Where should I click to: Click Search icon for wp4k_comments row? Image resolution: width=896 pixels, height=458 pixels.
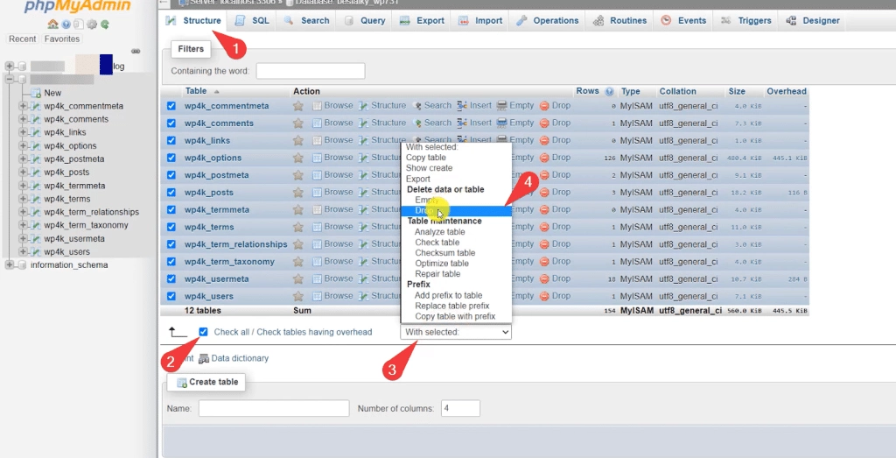click(x=417, y=123)
